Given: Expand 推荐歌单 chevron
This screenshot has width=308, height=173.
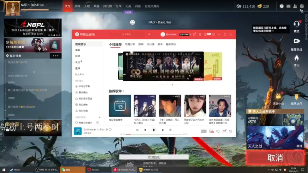Looking at the screenshot, I should pyautogui.click(x=124, y=91).
